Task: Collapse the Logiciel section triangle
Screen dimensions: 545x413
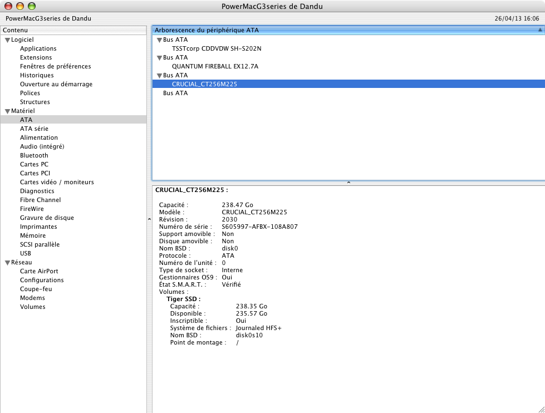Action: point(7,40)
